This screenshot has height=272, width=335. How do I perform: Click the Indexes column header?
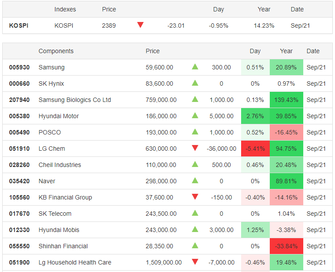pyautogui.click(x=65, y=9)
